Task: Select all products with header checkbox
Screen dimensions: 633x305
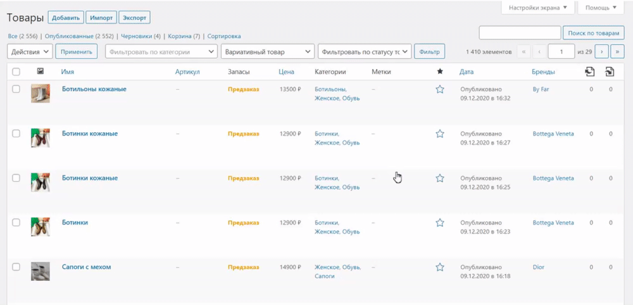Action: tap(16, 72)
